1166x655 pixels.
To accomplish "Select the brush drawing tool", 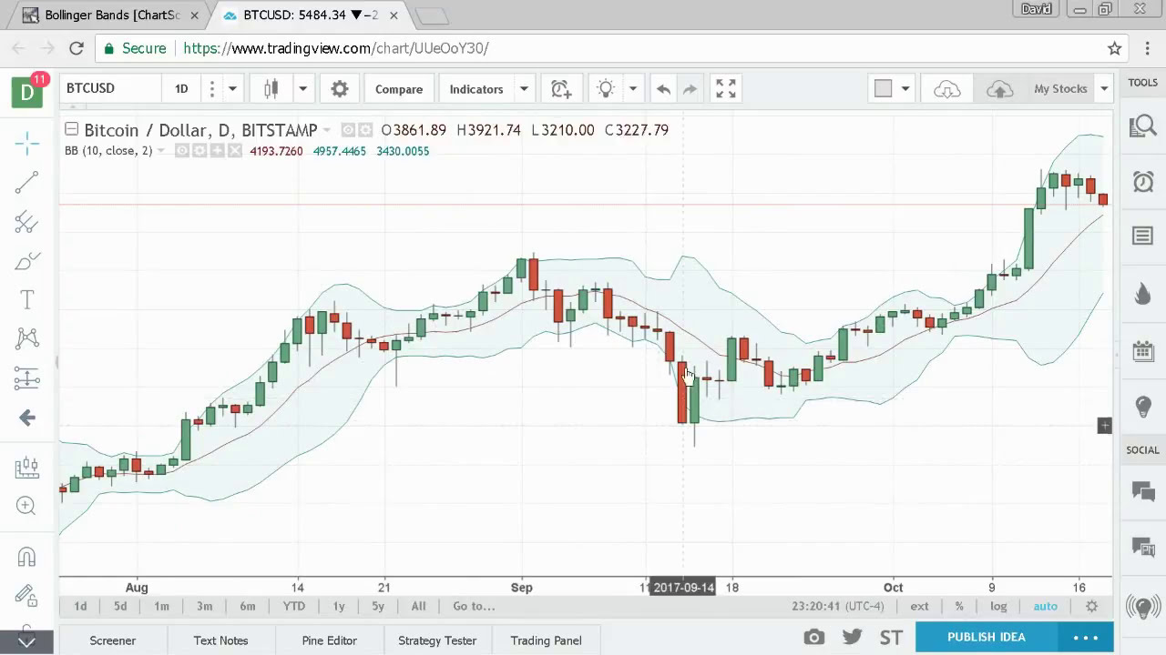I will point(26,261).
